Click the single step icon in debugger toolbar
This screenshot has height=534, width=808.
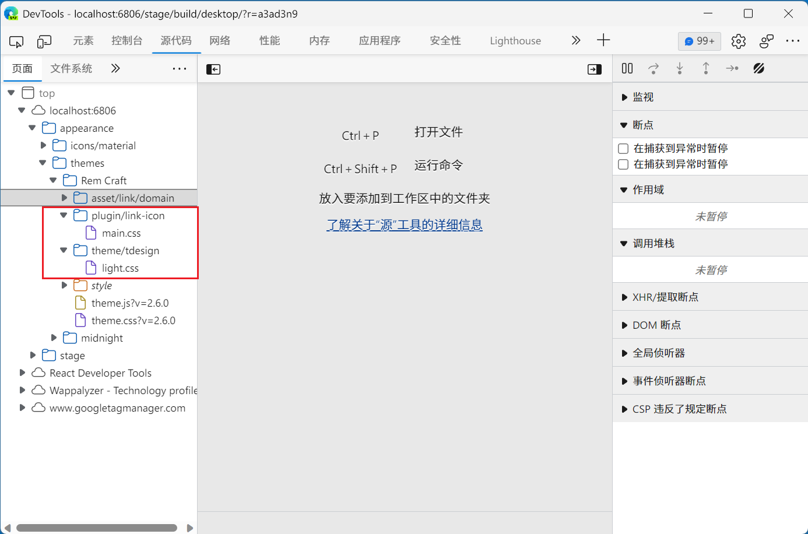pos(732,68)
